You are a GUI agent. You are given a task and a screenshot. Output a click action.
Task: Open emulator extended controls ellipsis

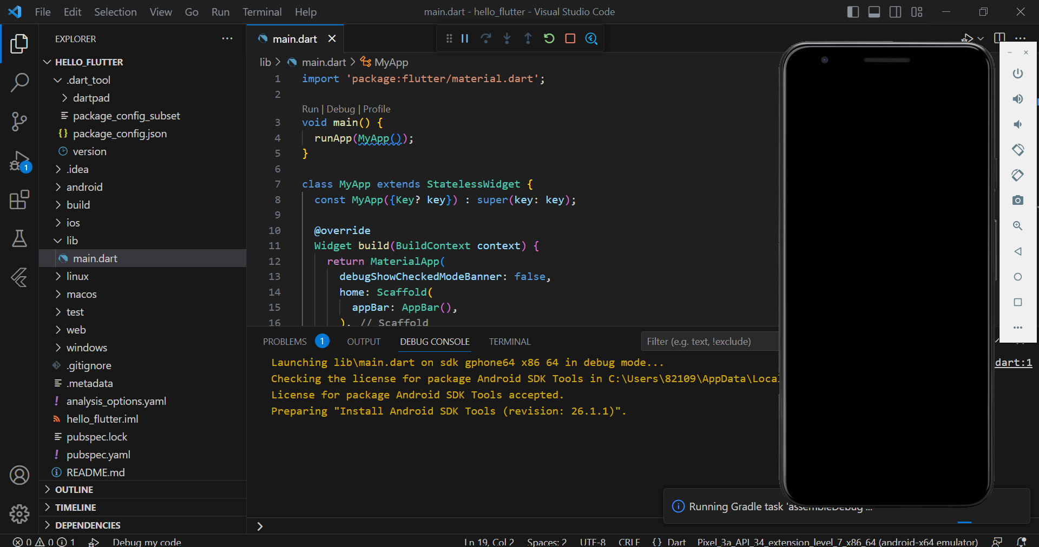pyautogui.click(x=1018, y=328)
